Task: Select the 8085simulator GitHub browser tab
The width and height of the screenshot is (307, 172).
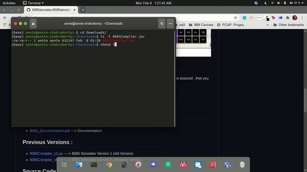Action: pos(51,10)
